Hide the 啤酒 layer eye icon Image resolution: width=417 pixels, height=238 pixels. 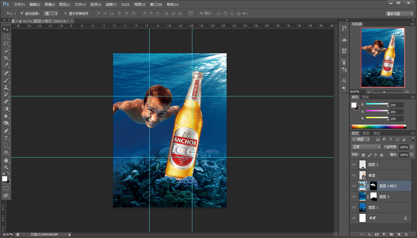[354, 175]
